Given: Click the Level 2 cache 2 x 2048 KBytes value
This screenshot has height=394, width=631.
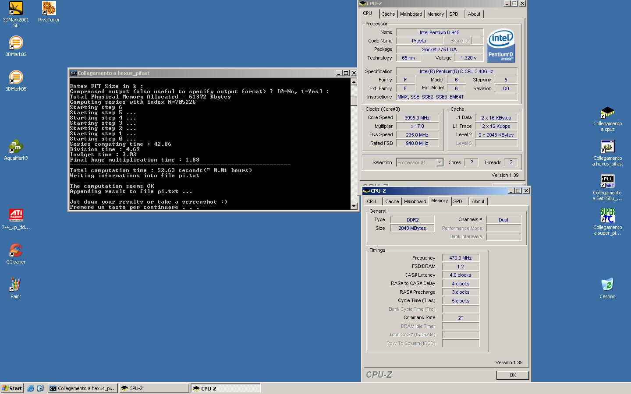Looking at the screenshot, I should [496, 135].
